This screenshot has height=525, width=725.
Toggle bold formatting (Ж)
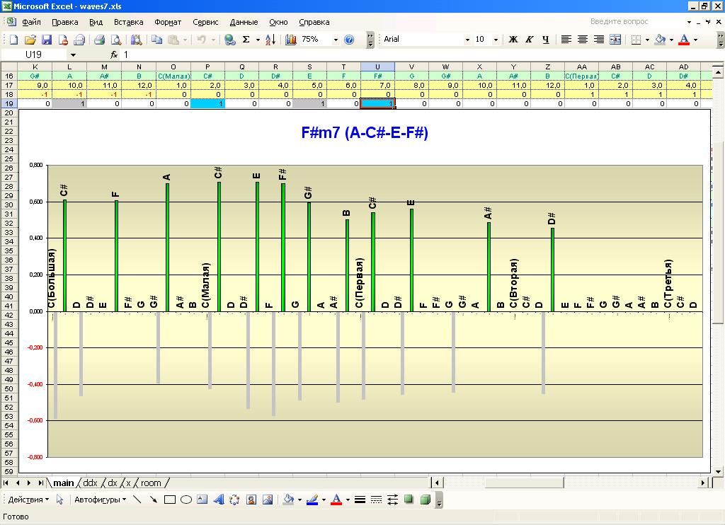tap(514, 40)
